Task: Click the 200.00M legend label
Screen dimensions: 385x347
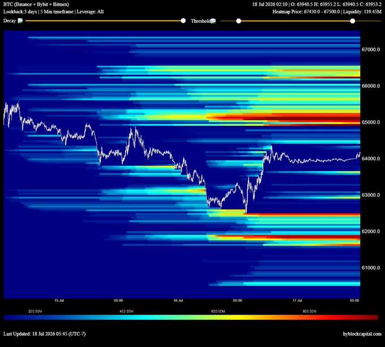Action: coord(35,311)
